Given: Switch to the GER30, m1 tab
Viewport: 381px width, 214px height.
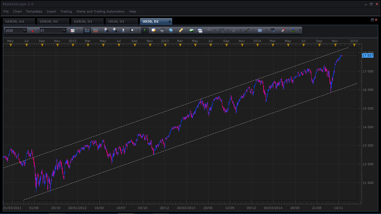Looking at the screenshot, I should (x=19, y=21).
